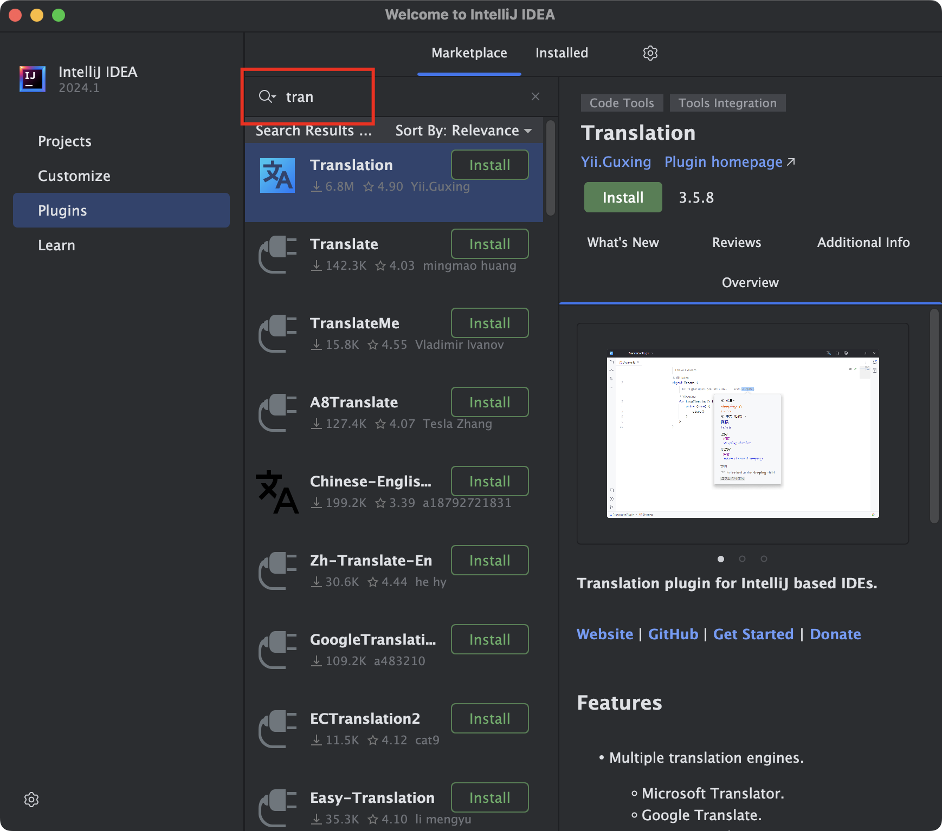Click the Chinese-English plugin translate icon
The image size is (942, 831).
click(x=278, y=492)
